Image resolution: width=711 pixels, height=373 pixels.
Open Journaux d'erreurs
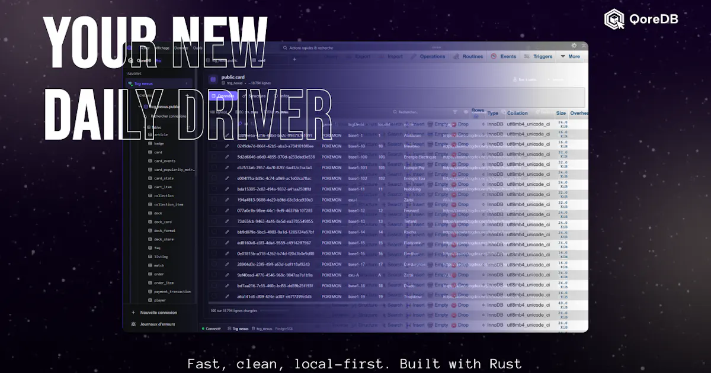point(153,324)
